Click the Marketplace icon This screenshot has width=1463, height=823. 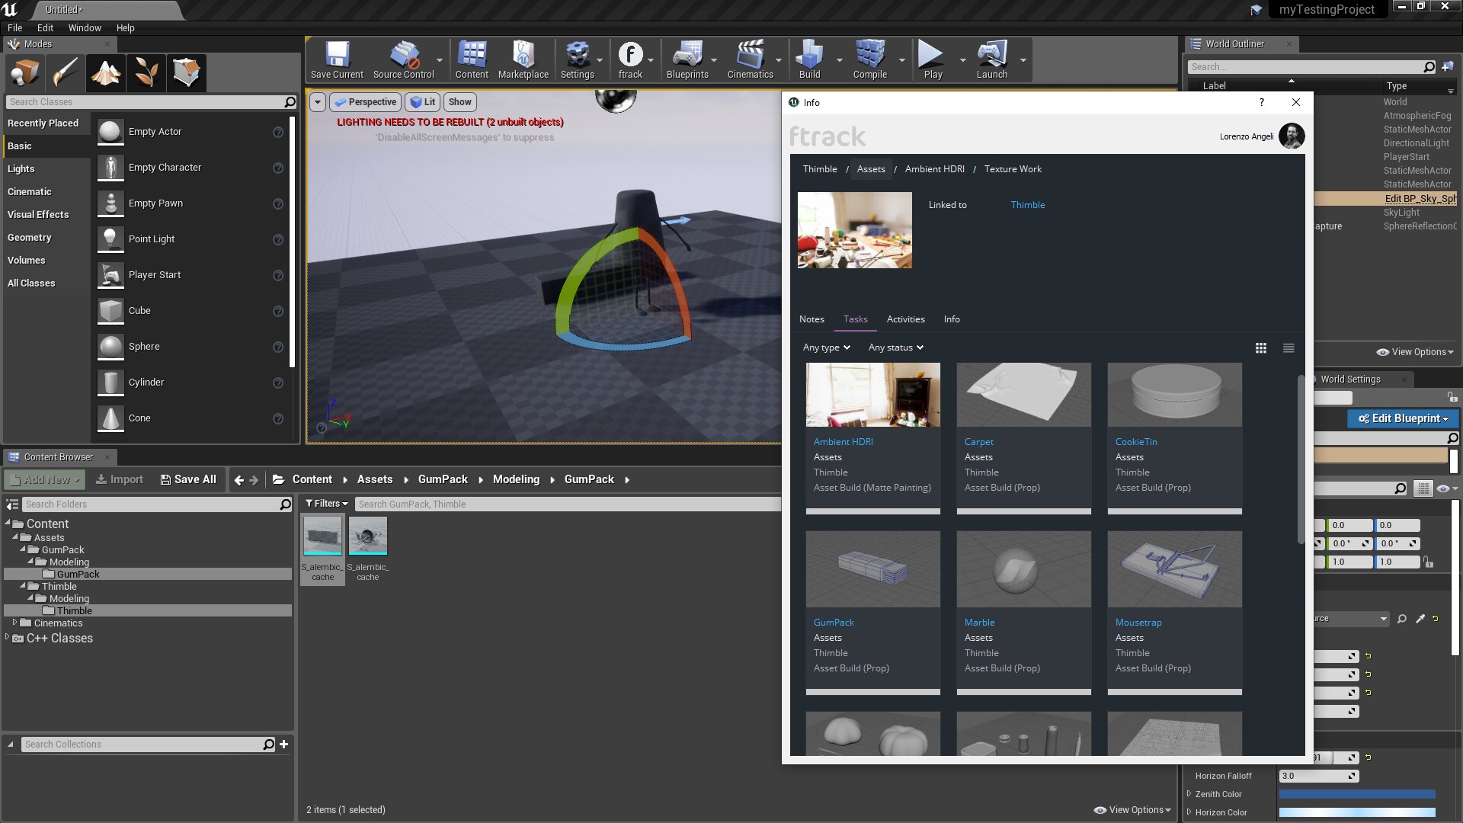[523, 55]
